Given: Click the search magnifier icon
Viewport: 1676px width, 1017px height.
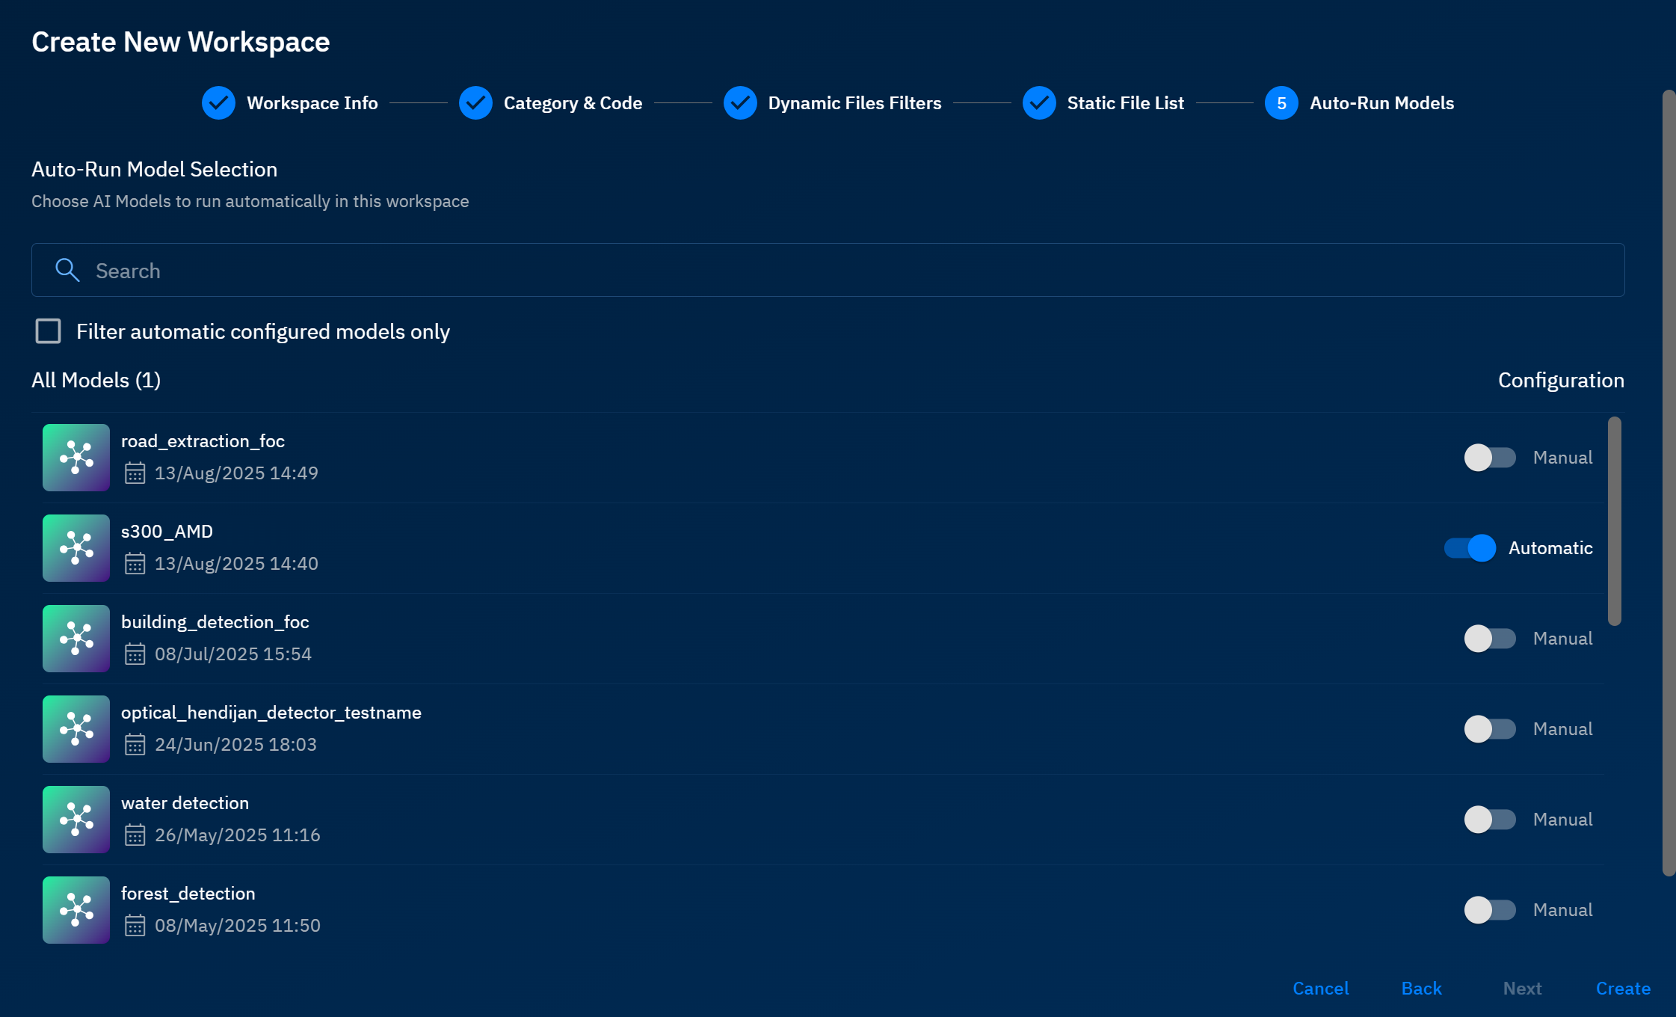Looking at the screenshot, I should pyautogui.click(x=67, y=270).
